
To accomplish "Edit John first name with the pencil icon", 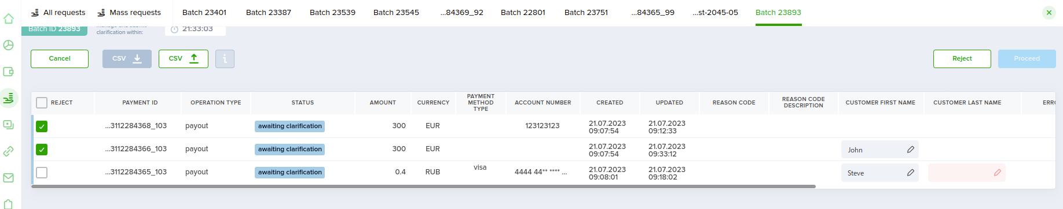I will pyautogui.click(x=911, y=150).
